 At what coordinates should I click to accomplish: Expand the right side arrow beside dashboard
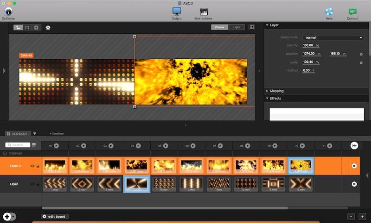point(367,175)
